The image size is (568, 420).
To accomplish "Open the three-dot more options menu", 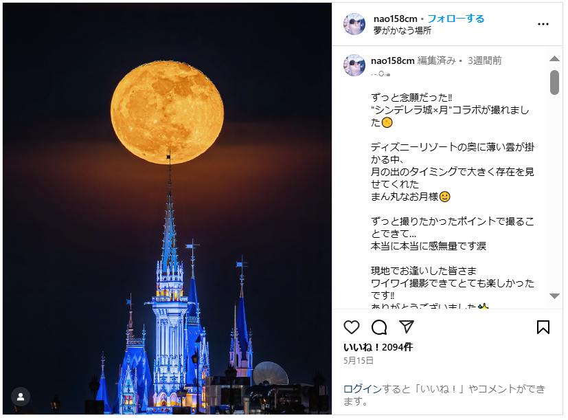I will point(543,24).
